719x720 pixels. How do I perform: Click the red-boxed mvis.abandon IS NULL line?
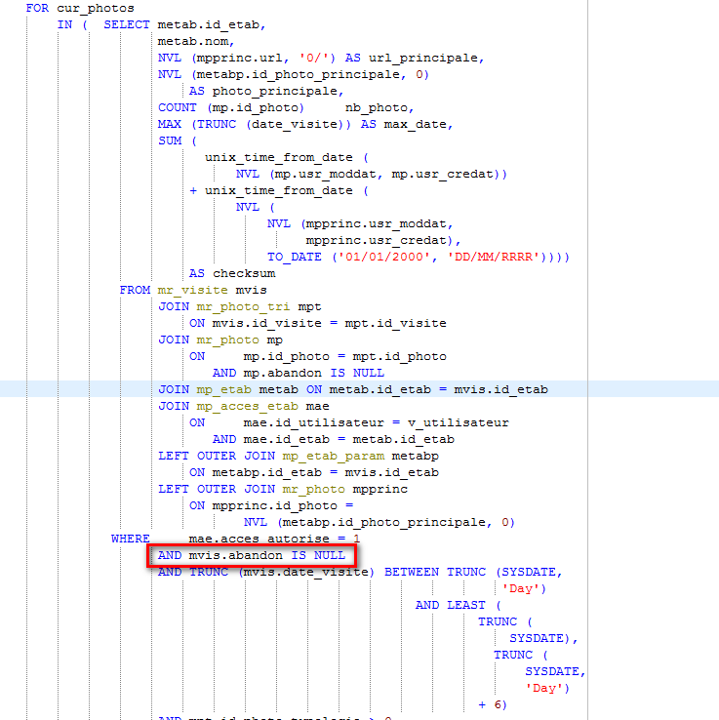point(251,555)
